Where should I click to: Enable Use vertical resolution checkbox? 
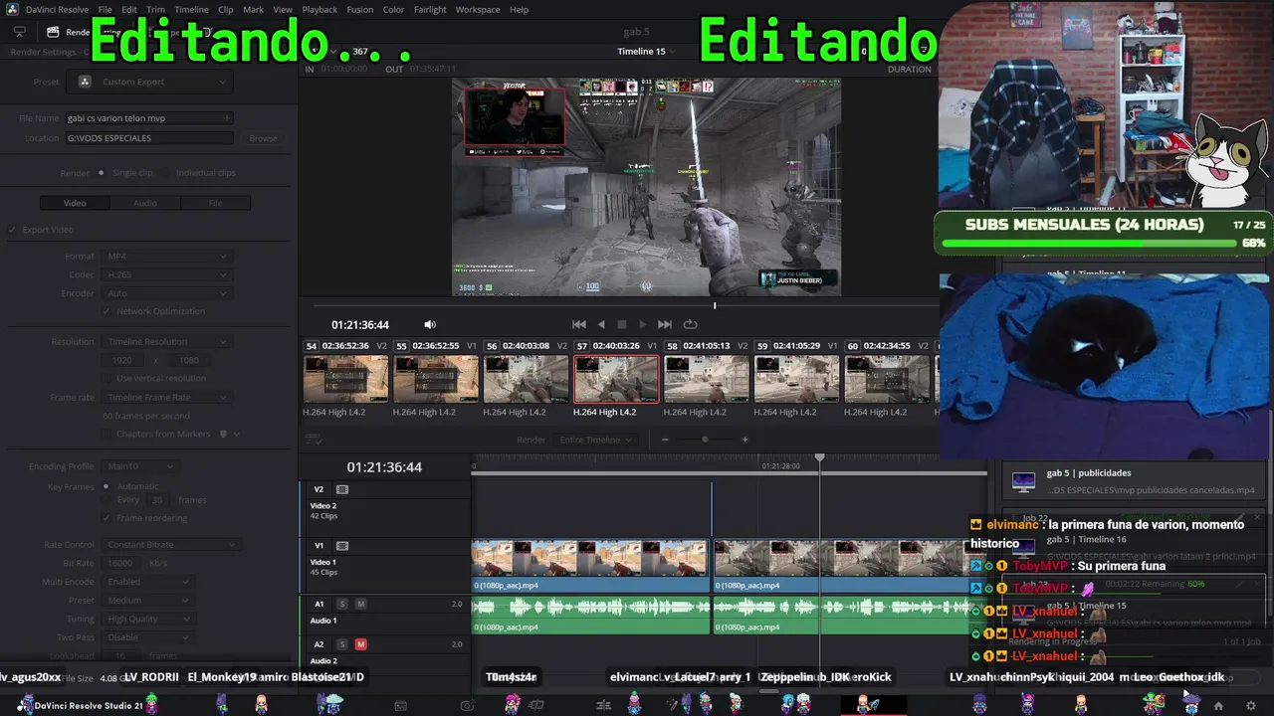click(x=107, y=378)
